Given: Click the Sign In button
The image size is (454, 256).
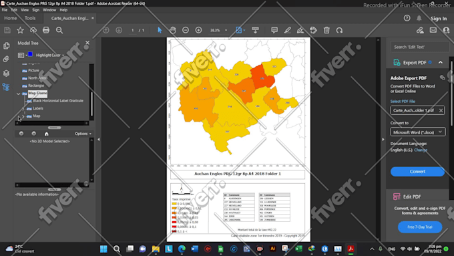Looking at the screenshot, I should click(439, 19).
